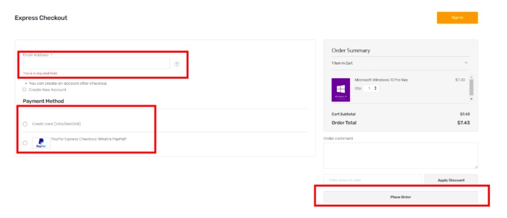Focus the Enter discount code field
Image resolution: width=507 pixels, height=218 pixels.
point(373,180)
